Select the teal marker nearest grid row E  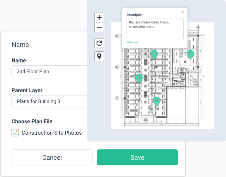pos(157,101)
